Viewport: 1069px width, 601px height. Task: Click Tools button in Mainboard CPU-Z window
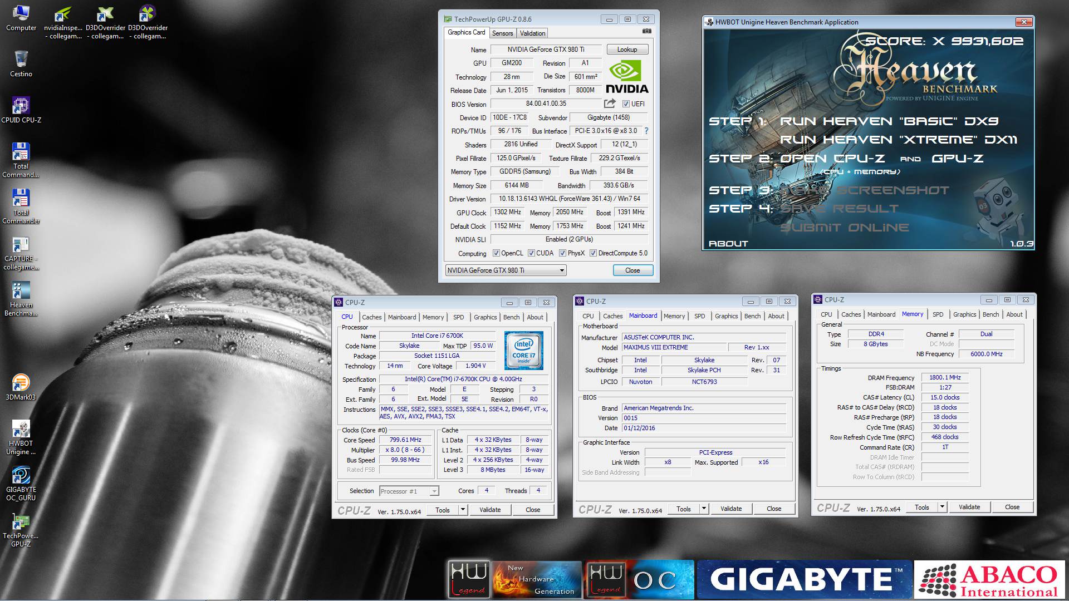coord(684,509)
